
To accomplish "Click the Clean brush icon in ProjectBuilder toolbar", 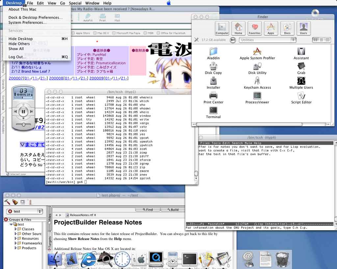I will [x=15, y=202].
